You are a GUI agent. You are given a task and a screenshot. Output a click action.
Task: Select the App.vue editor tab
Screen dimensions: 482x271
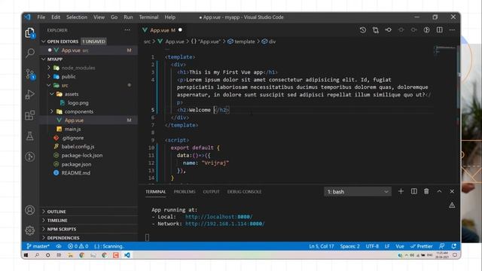163,30
